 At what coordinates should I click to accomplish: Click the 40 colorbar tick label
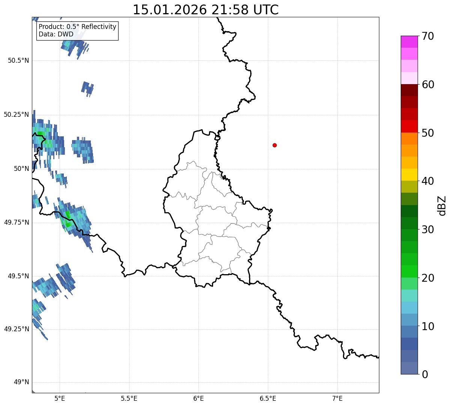tap(428, 181)
